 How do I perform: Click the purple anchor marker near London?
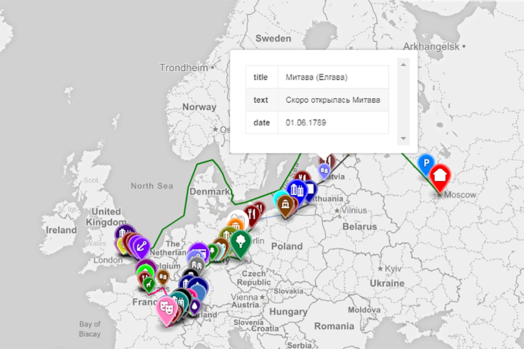tap(141, 245)
